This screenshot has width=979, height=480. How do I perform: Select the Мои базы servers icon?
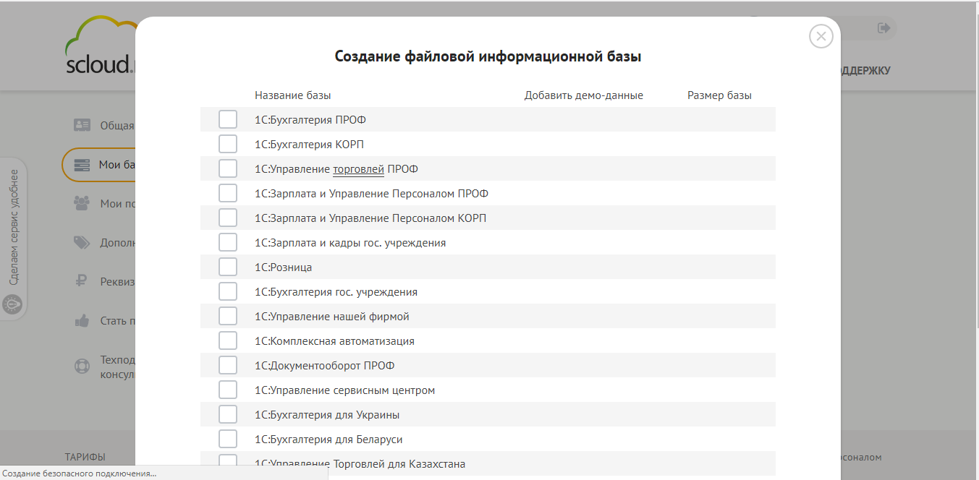tap(81, 165)
